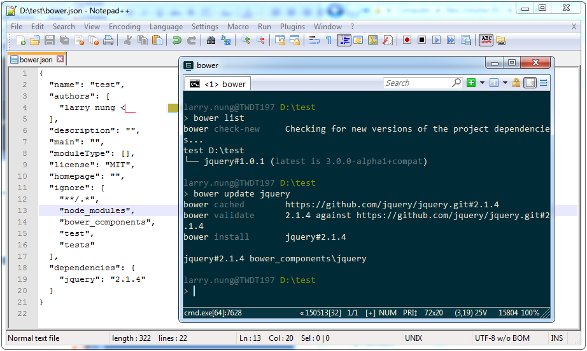Open the Edit menu
The height and width of the screenshot is (351, 587).
tap(38, 27)
